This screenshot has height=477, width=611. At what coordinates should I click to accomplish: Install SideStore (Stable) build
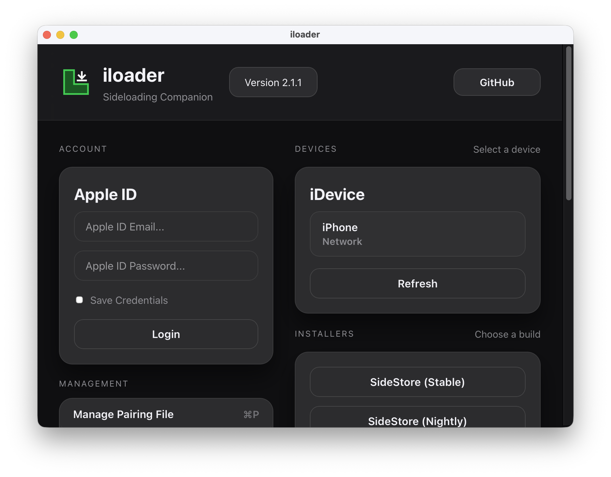[417, 382]
